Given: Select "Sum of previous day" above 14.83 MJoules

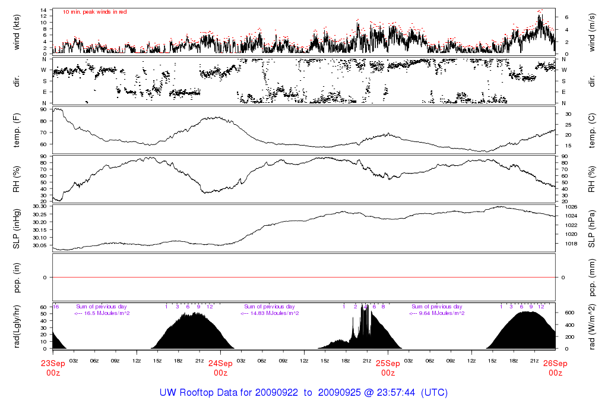Looking at the screenshot, I should [x=269, y=307].
